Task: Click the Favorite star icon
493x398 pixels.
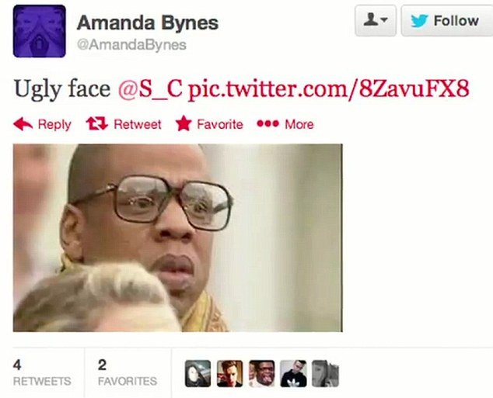Action: pyautogui.click(x=184, y=123)
